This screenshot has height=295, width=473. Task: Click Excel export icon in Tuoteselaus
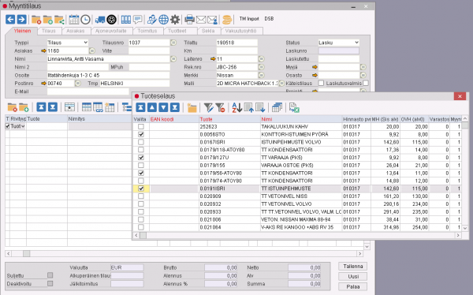[294, 107]
